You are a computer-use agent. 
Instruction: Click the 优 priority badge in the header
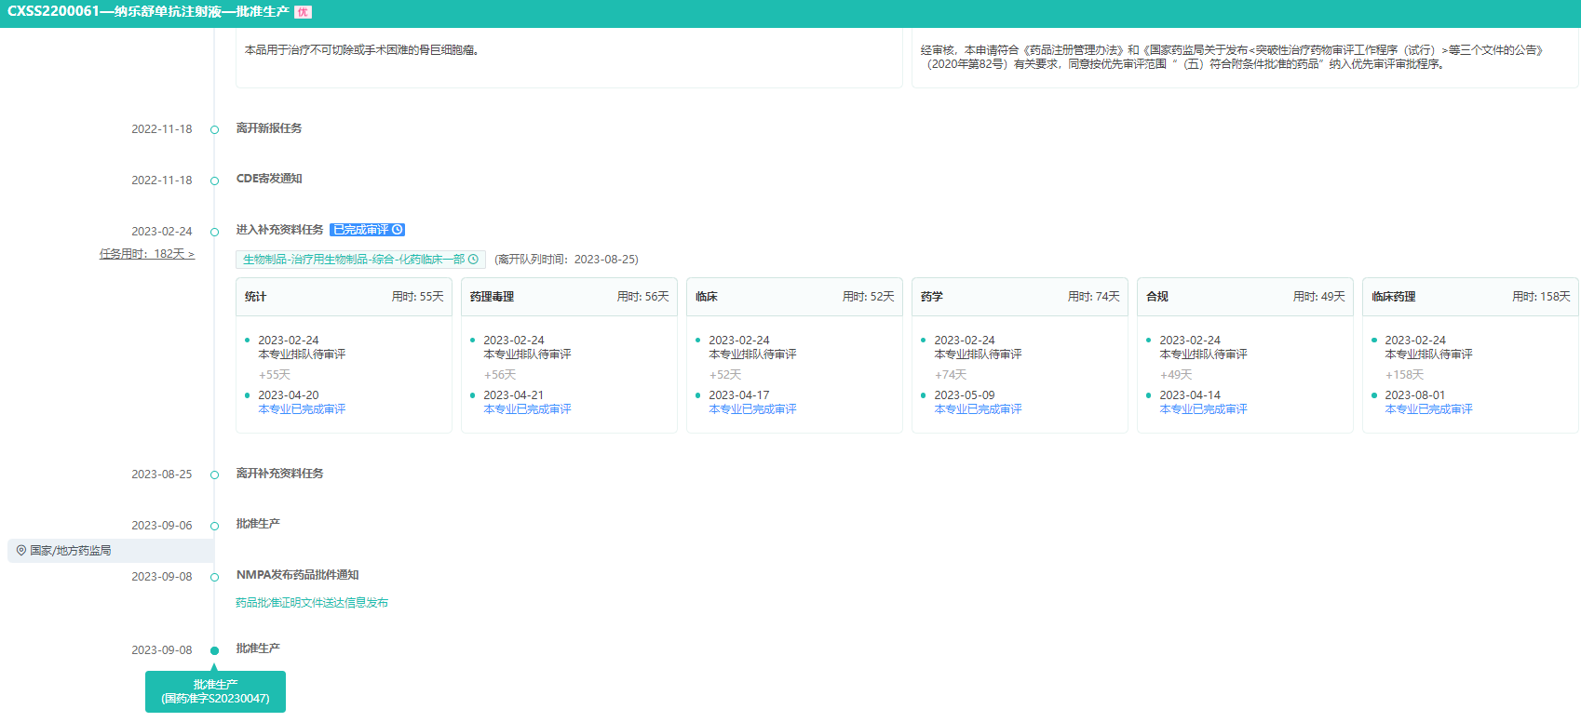click(303, 12)
